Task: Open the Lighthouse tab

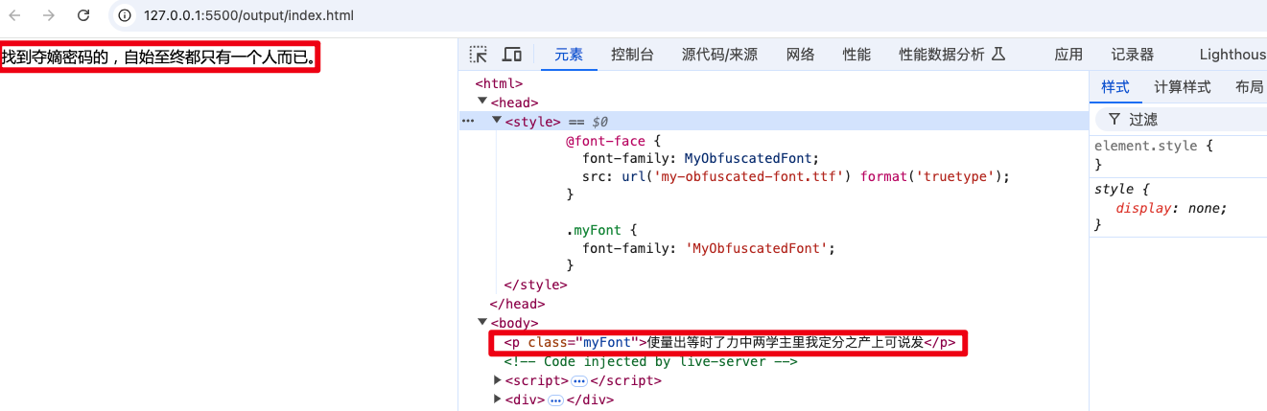Action: coord(1232,55)
